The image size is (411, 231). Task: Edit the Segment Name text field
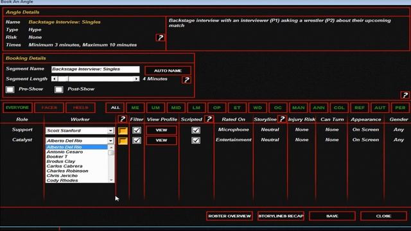click(x=96, y=69)
